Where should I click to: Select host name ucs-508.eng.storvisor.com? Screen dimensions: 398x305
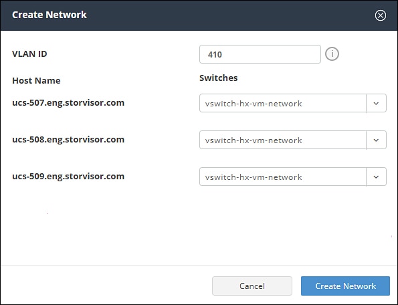68,140
